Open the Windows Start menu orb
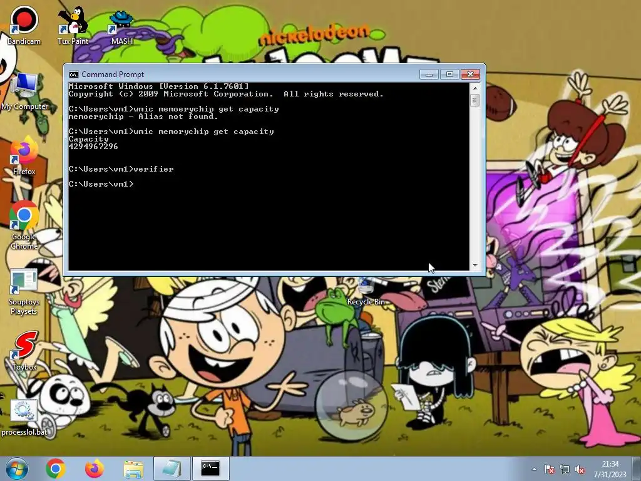The image size is (641, 481). (x=16, y=468)
